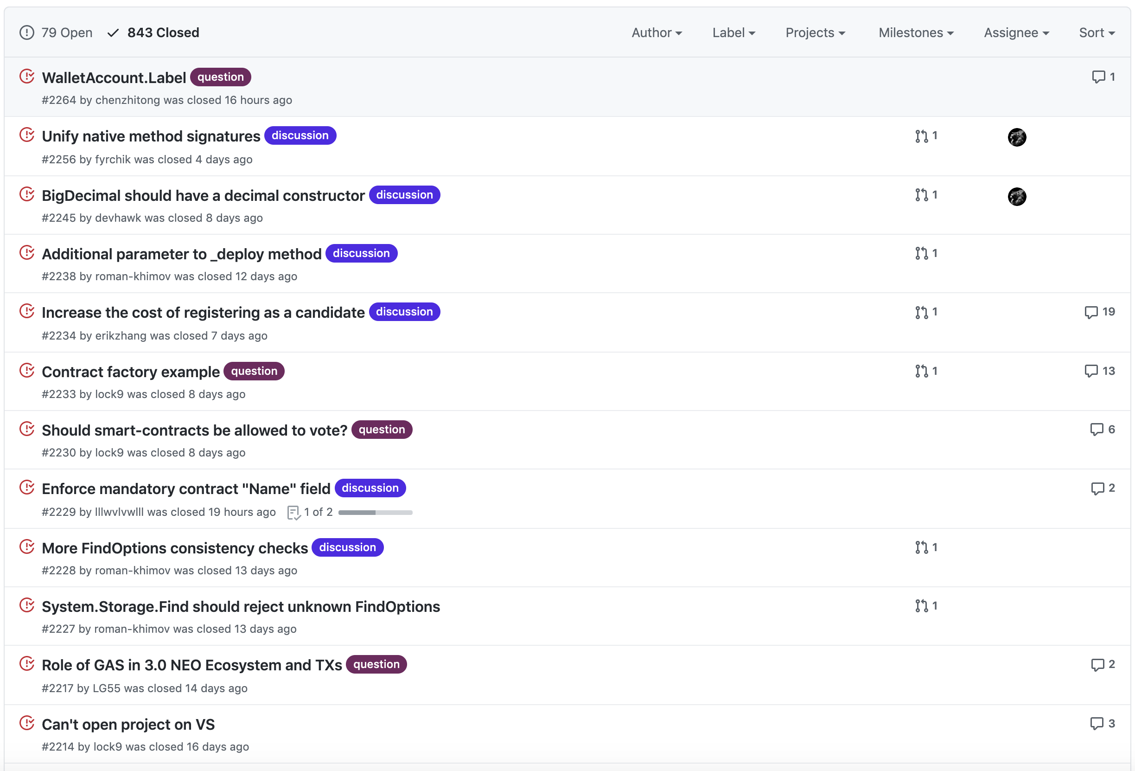Viewport: 1135px width, 771px height.
Task: Click comment icon on WalletAccount.Label issue
Action: [x=1098, y=77]
